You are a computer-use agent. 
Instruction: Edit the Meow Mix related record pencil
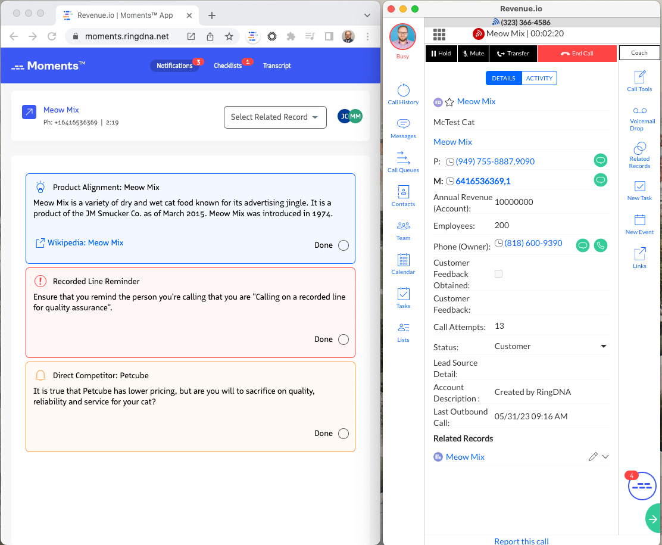tap(593, 457)
